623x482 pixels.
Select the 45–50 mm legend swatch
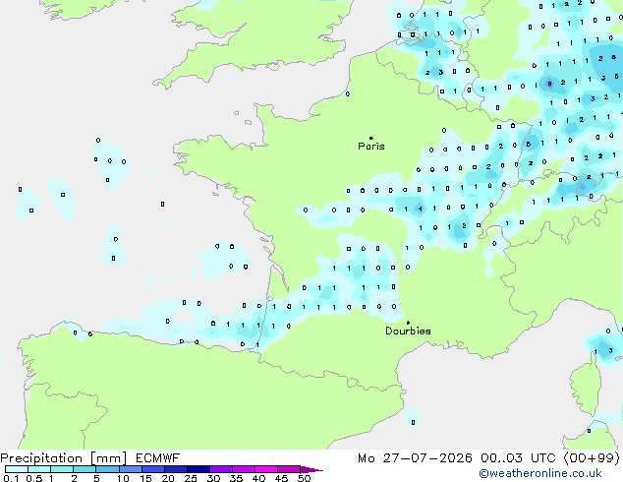tap(289, 469)
